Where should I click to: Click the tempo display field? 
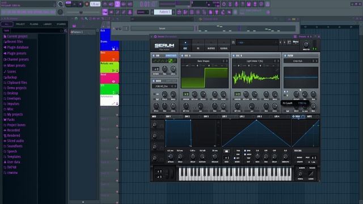(x=95, y=4)
